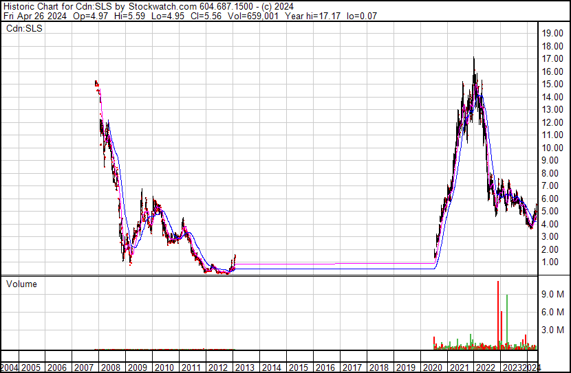
Task: Click the 2004 year label on timeline
Action: (x=9, y=368)
